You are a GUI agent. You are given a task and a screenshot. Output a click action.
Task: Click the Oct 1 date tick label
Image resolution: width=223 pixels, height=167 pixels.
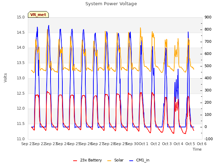144,144
